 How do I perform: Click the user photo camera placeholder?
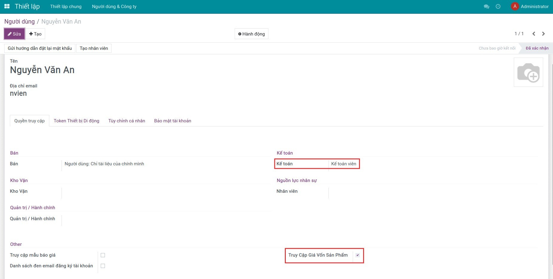pyautogui.click(x=528, y=72)
